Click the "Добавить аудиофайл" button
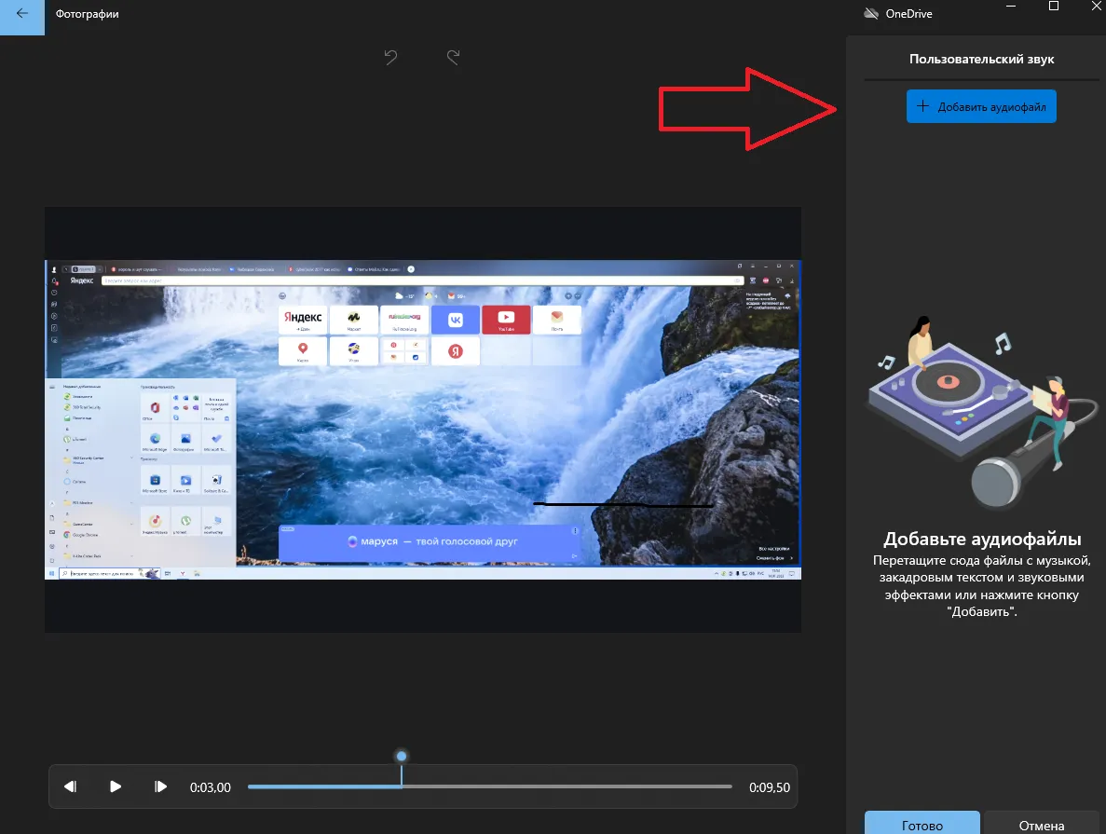Screen dimensions: 1106x834 [981, 106]
